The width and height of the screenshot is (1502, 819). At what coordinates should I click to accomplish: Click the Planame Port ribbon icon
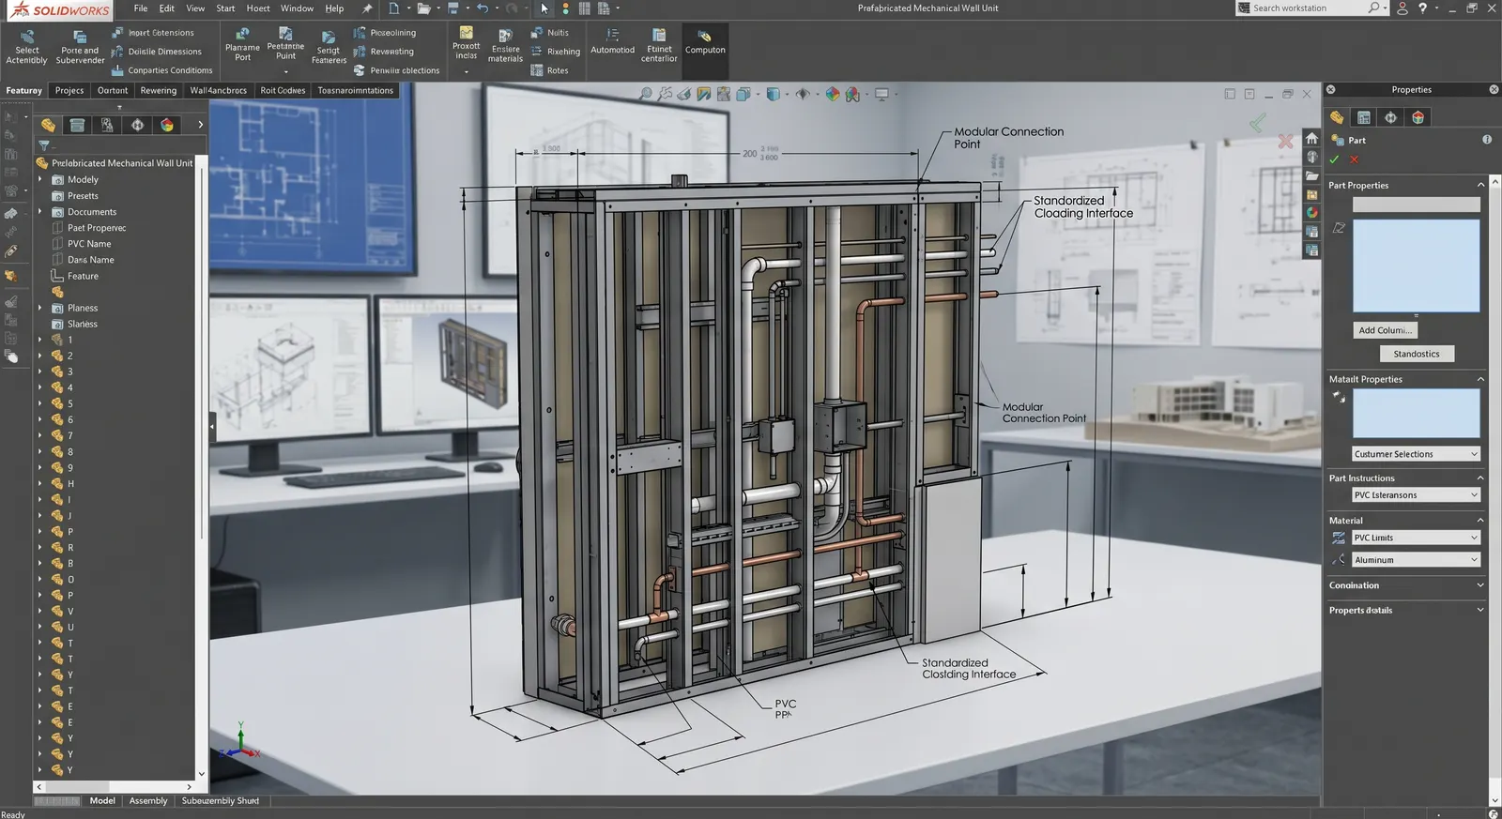[x=242, y=34]
